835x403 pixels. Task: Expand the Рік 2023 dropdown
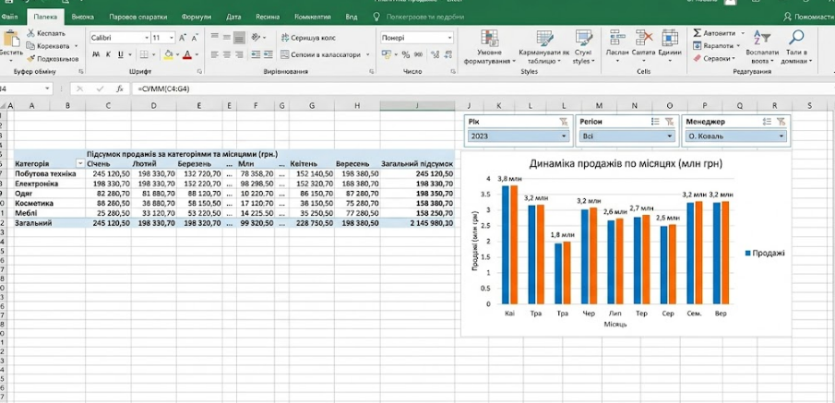[x=565, y=136]
